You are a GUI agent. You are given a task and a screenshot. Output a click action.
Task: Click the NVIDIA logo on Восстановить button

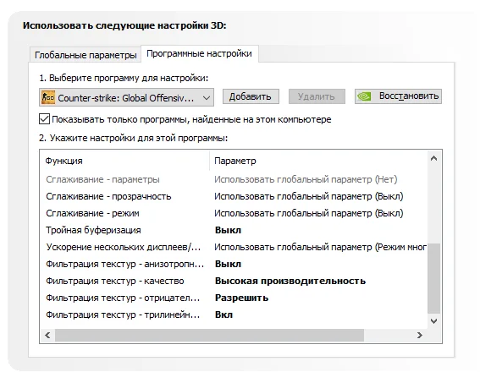pyautogui.click(x=364, y=96)
